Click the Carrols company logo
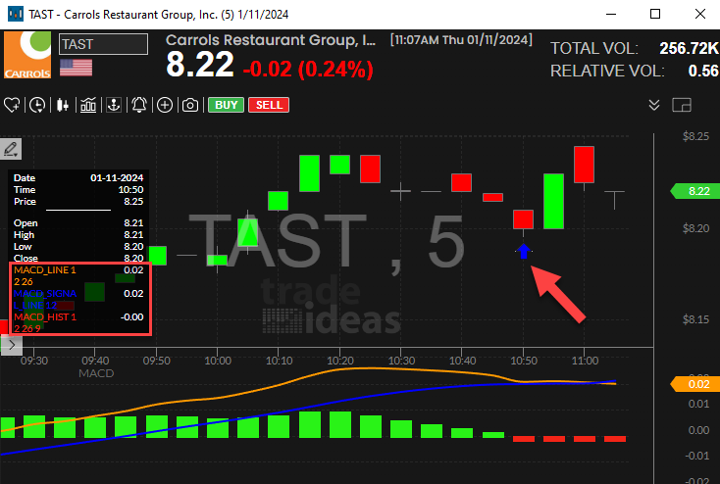 click(x=27, y=55)
